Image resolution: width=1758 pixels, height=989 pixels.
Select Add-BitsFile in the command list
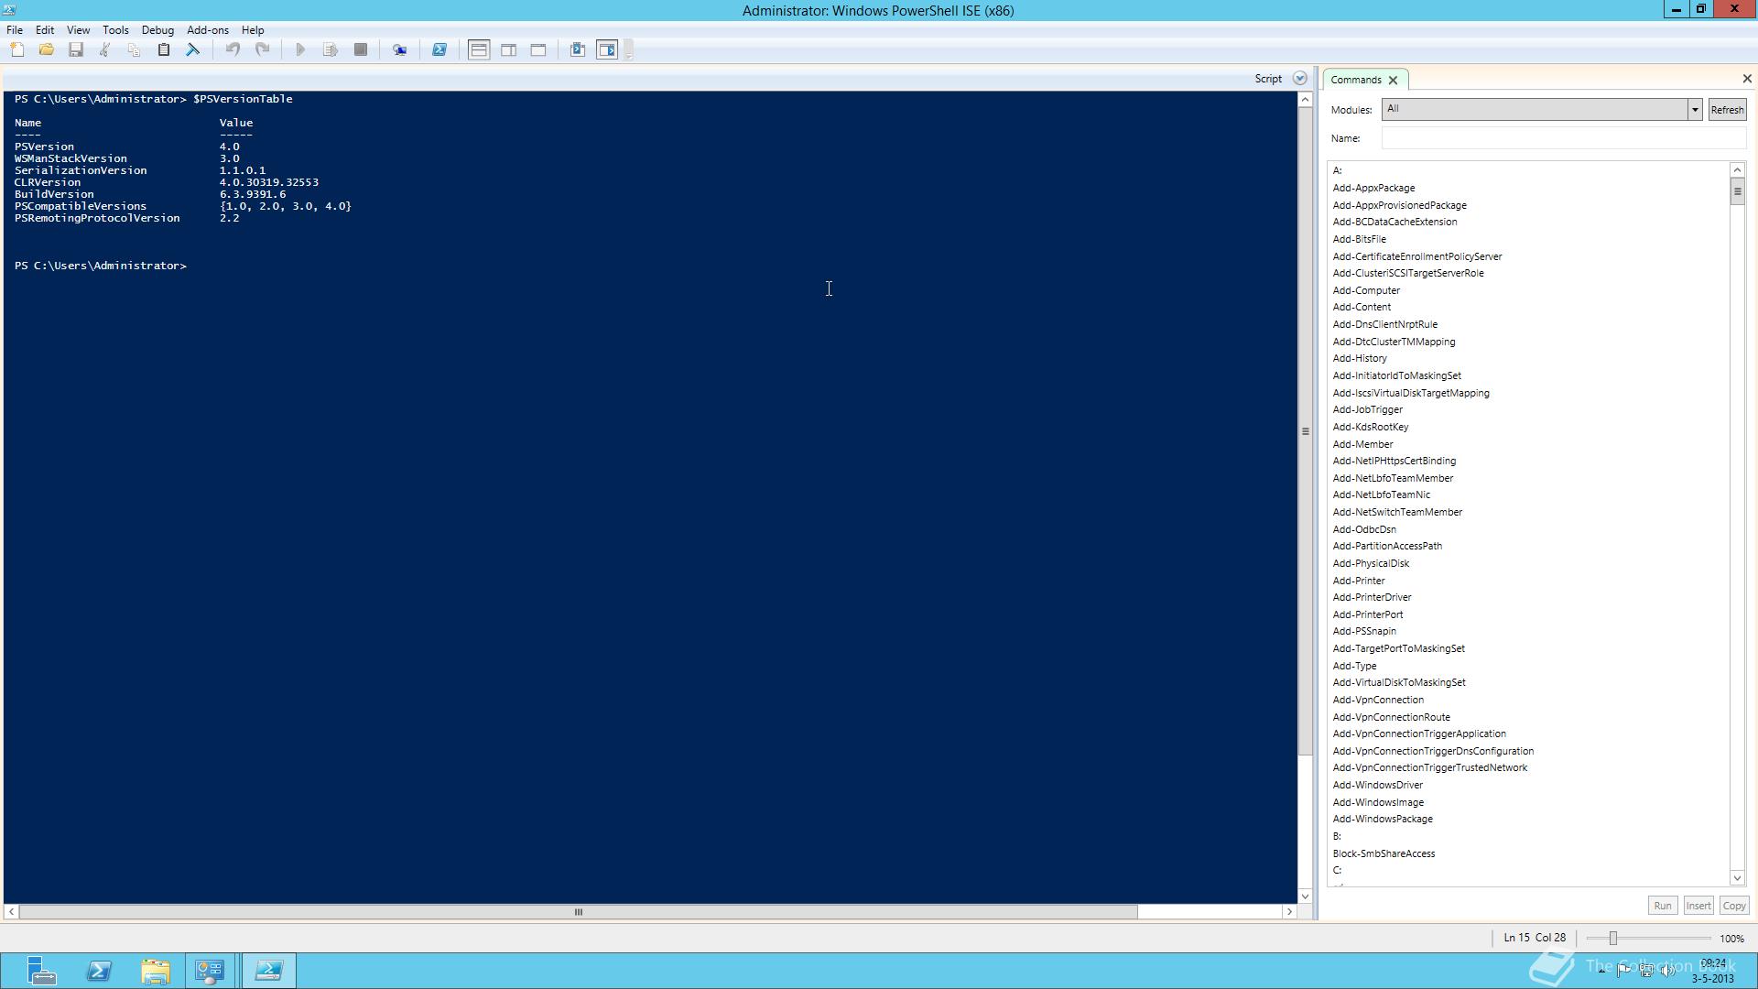(1359, 239)
